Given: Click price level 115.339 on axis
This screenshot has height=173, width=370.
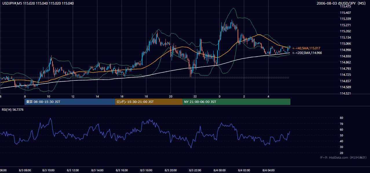Looking at the screenshot, I should pos(345,19).
